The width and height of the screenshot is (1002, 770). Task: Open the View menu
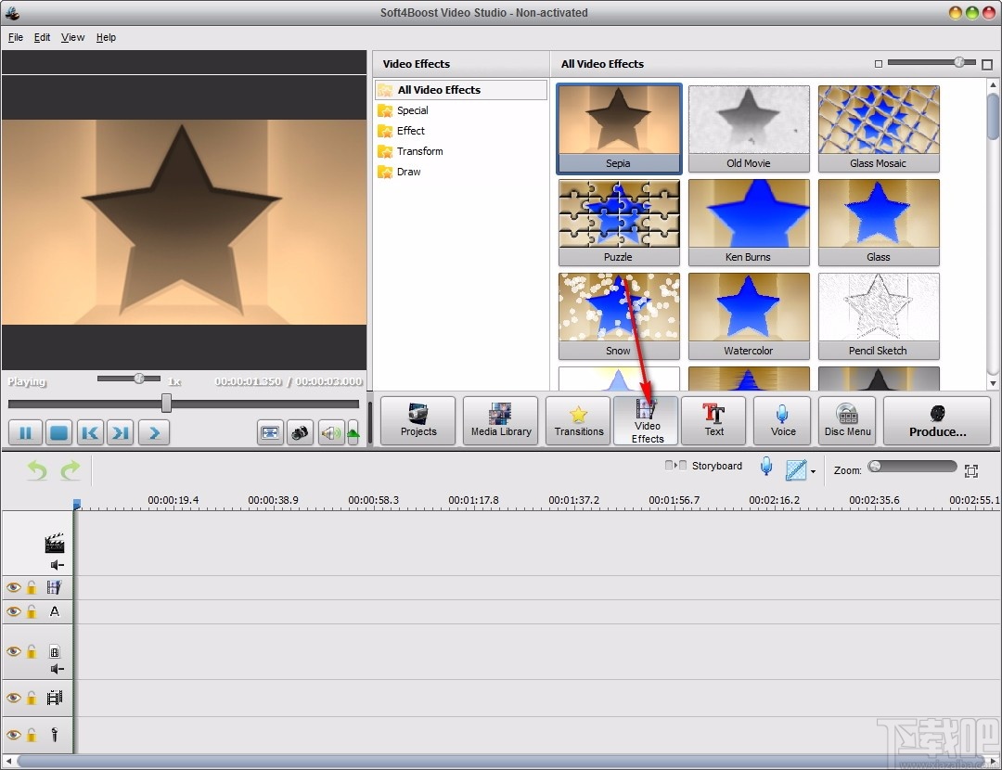(x=72, y=37)
